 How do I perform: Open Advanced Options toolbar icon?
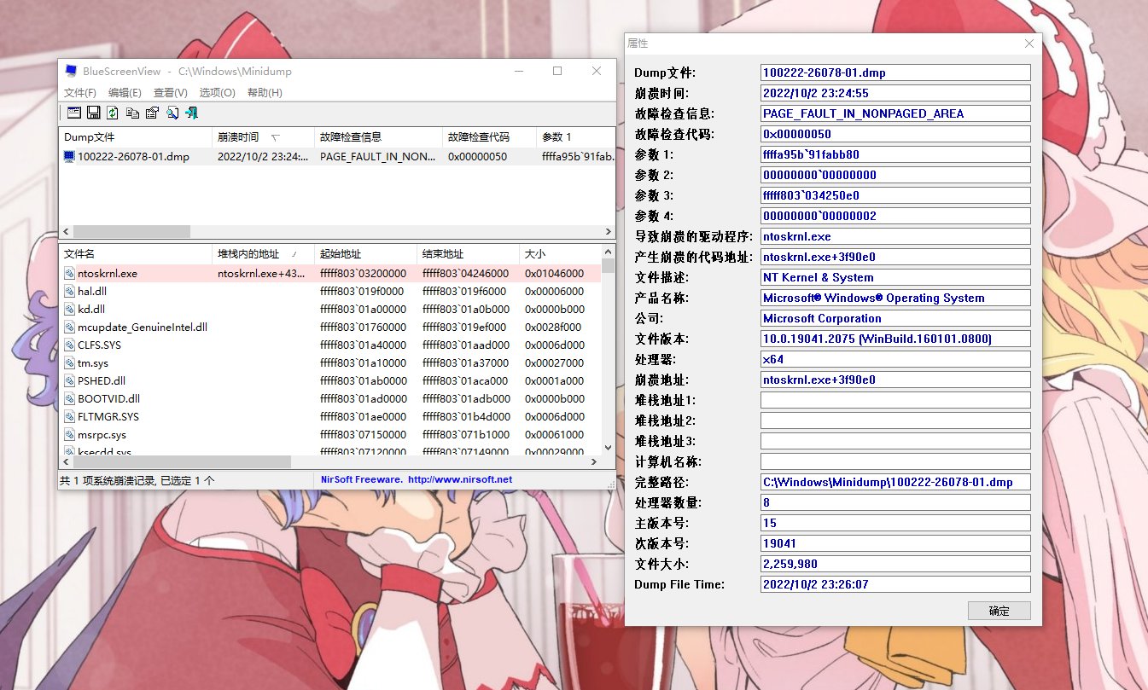pos(74,113)
